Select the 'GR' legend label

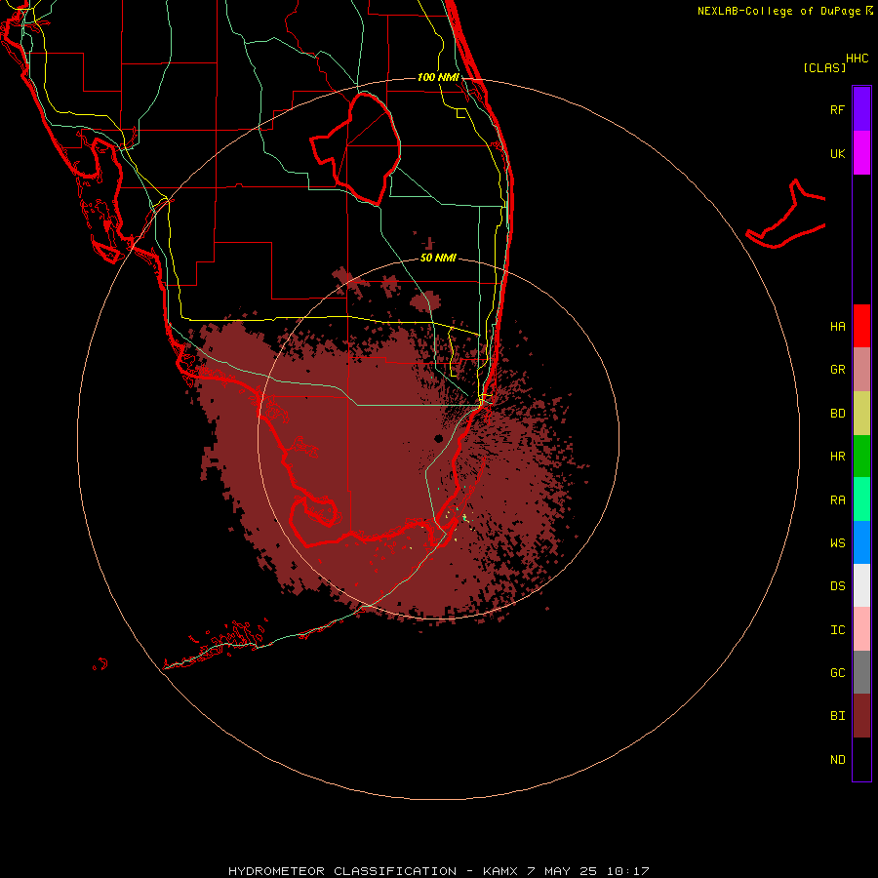click(837, 369)
